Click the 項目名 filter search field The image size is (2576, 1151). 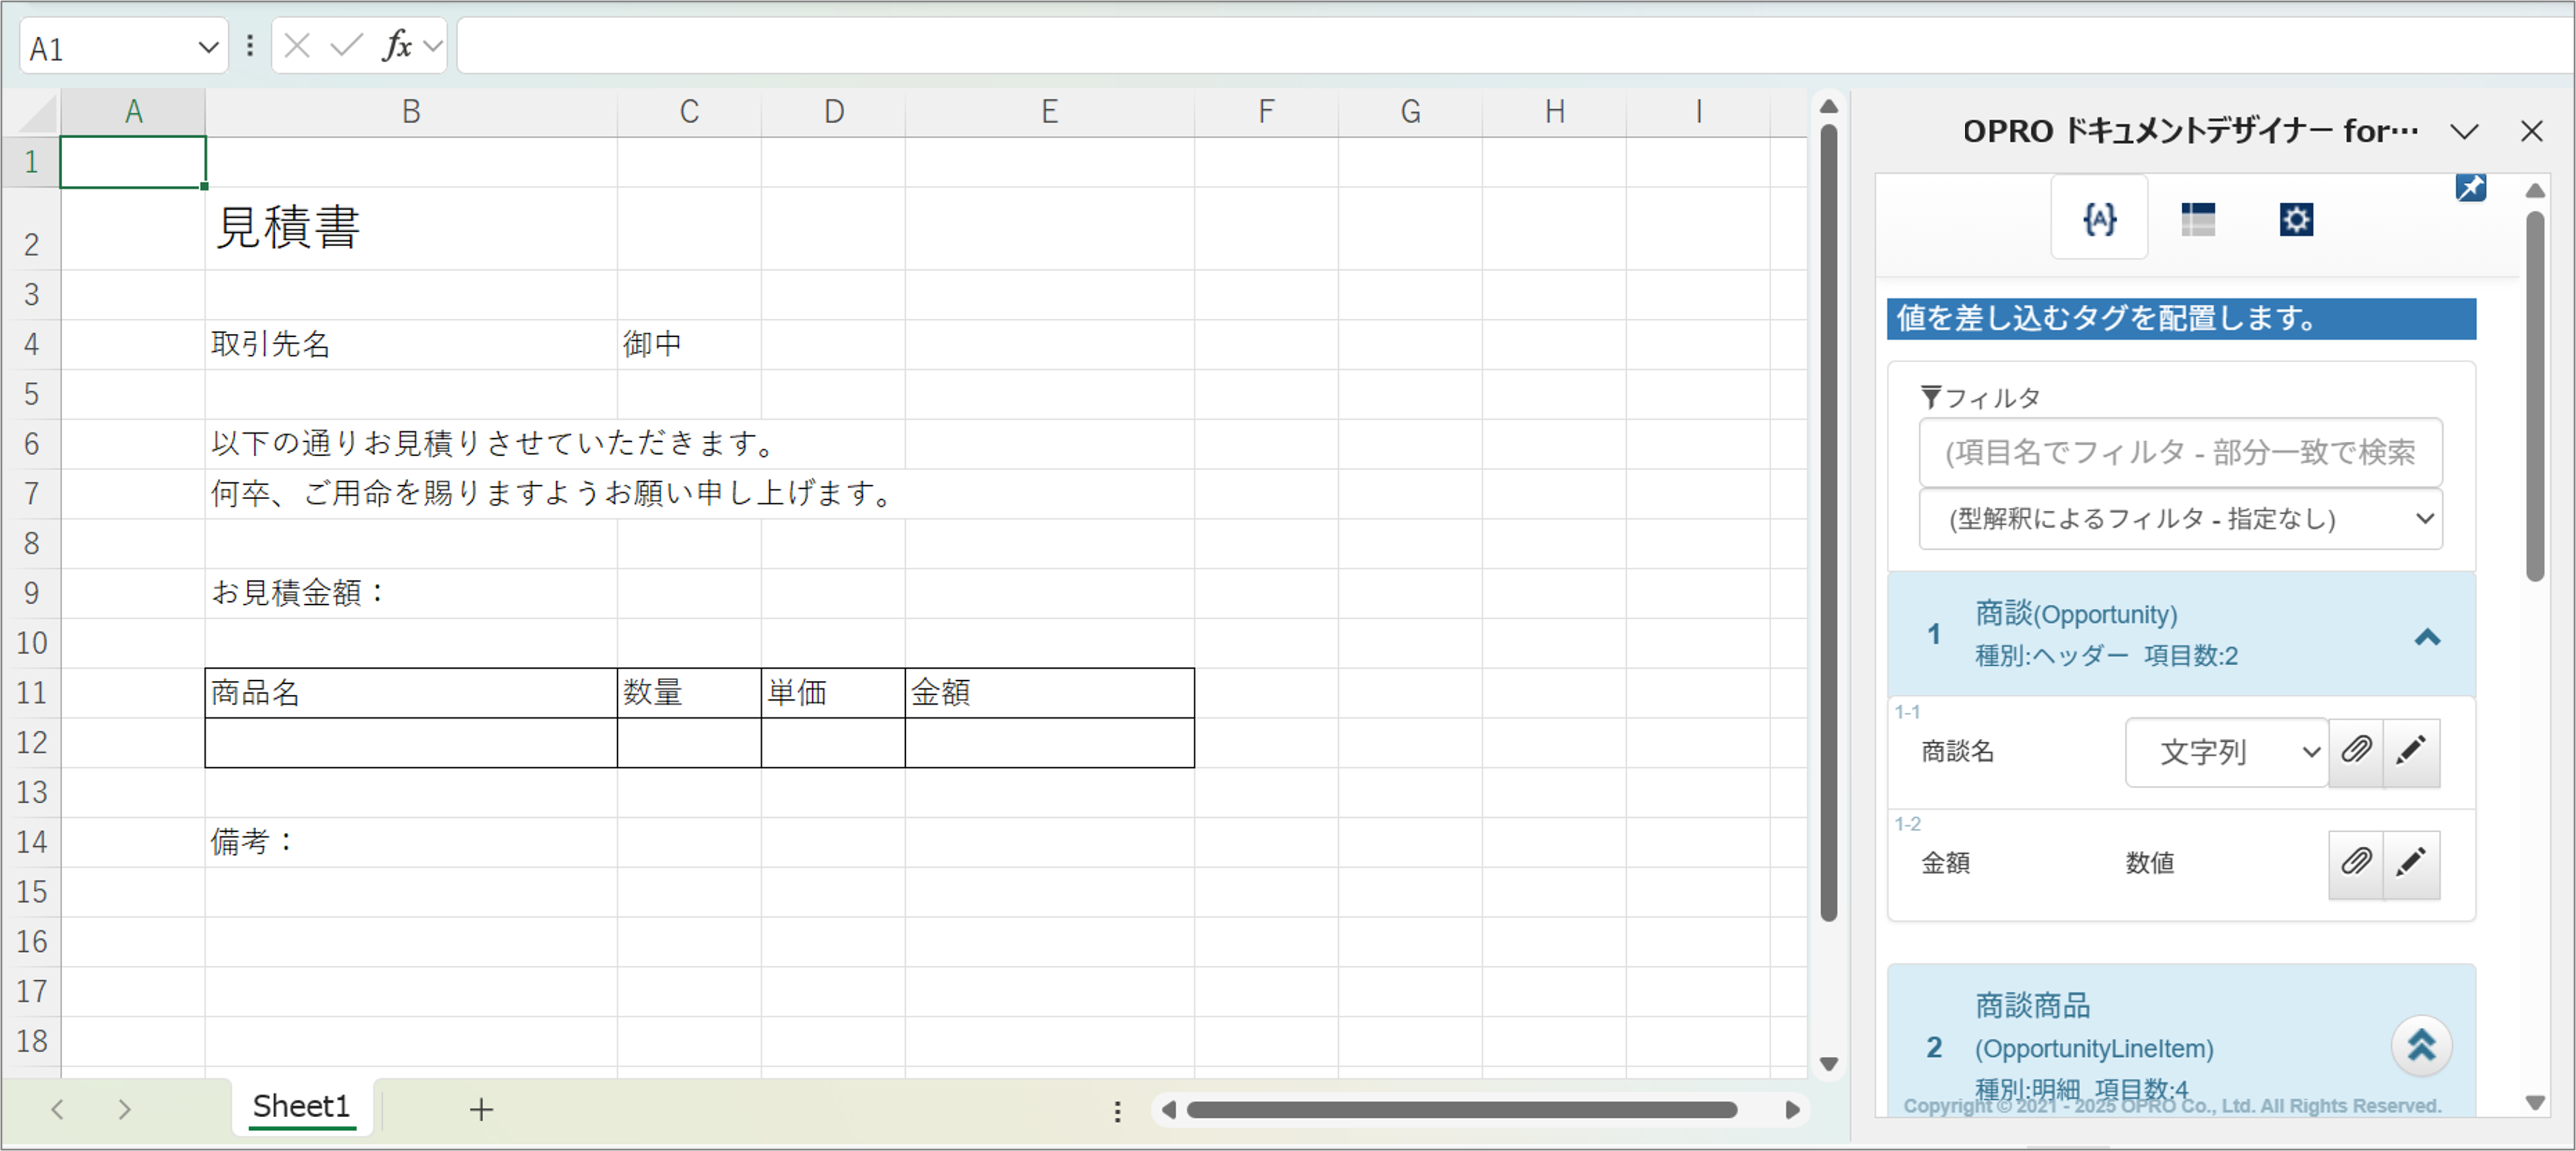point(2180,453)
